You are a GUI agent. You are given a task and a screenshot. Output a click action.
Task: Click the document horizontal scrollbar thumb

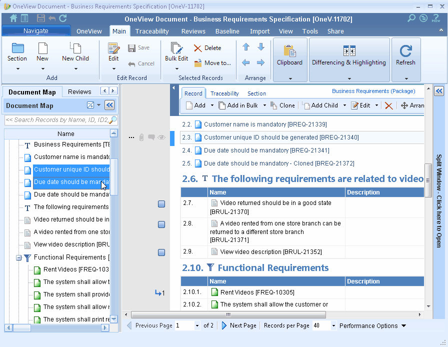point(228,314)
